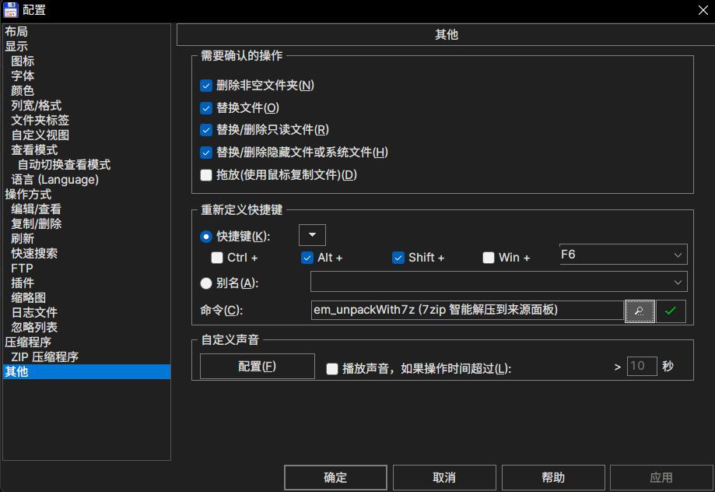The width and height of the screenshot is (715, 492).
Task: Select the 别名 radio button
Action: 206,283
